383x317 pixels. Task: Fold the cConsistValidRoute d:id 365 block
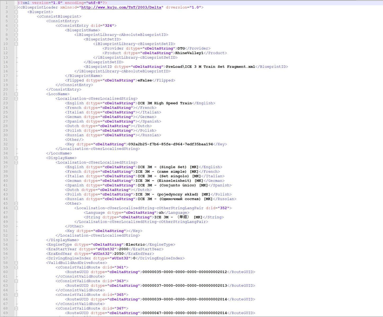point(16,295)
